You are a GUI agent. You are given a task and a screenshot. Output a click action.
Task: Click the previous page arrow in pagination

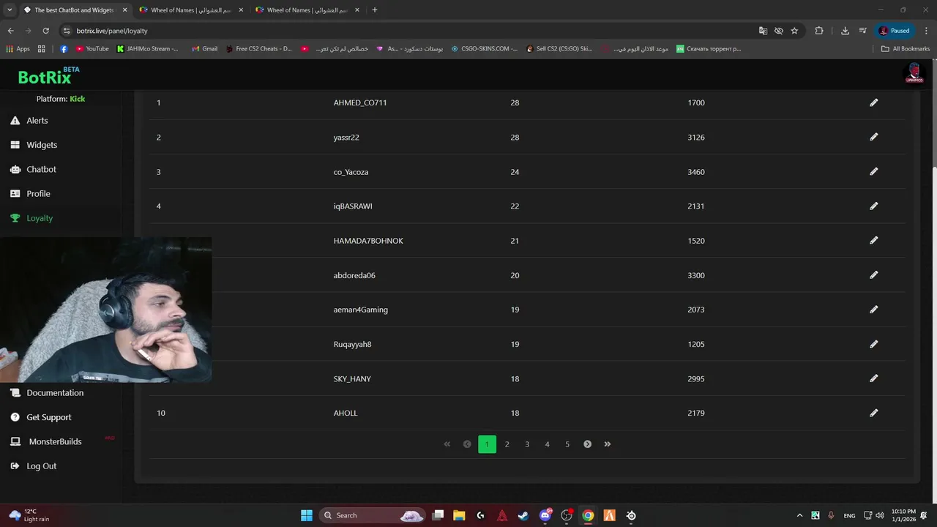pyautogui.click(x=467, y=444)
